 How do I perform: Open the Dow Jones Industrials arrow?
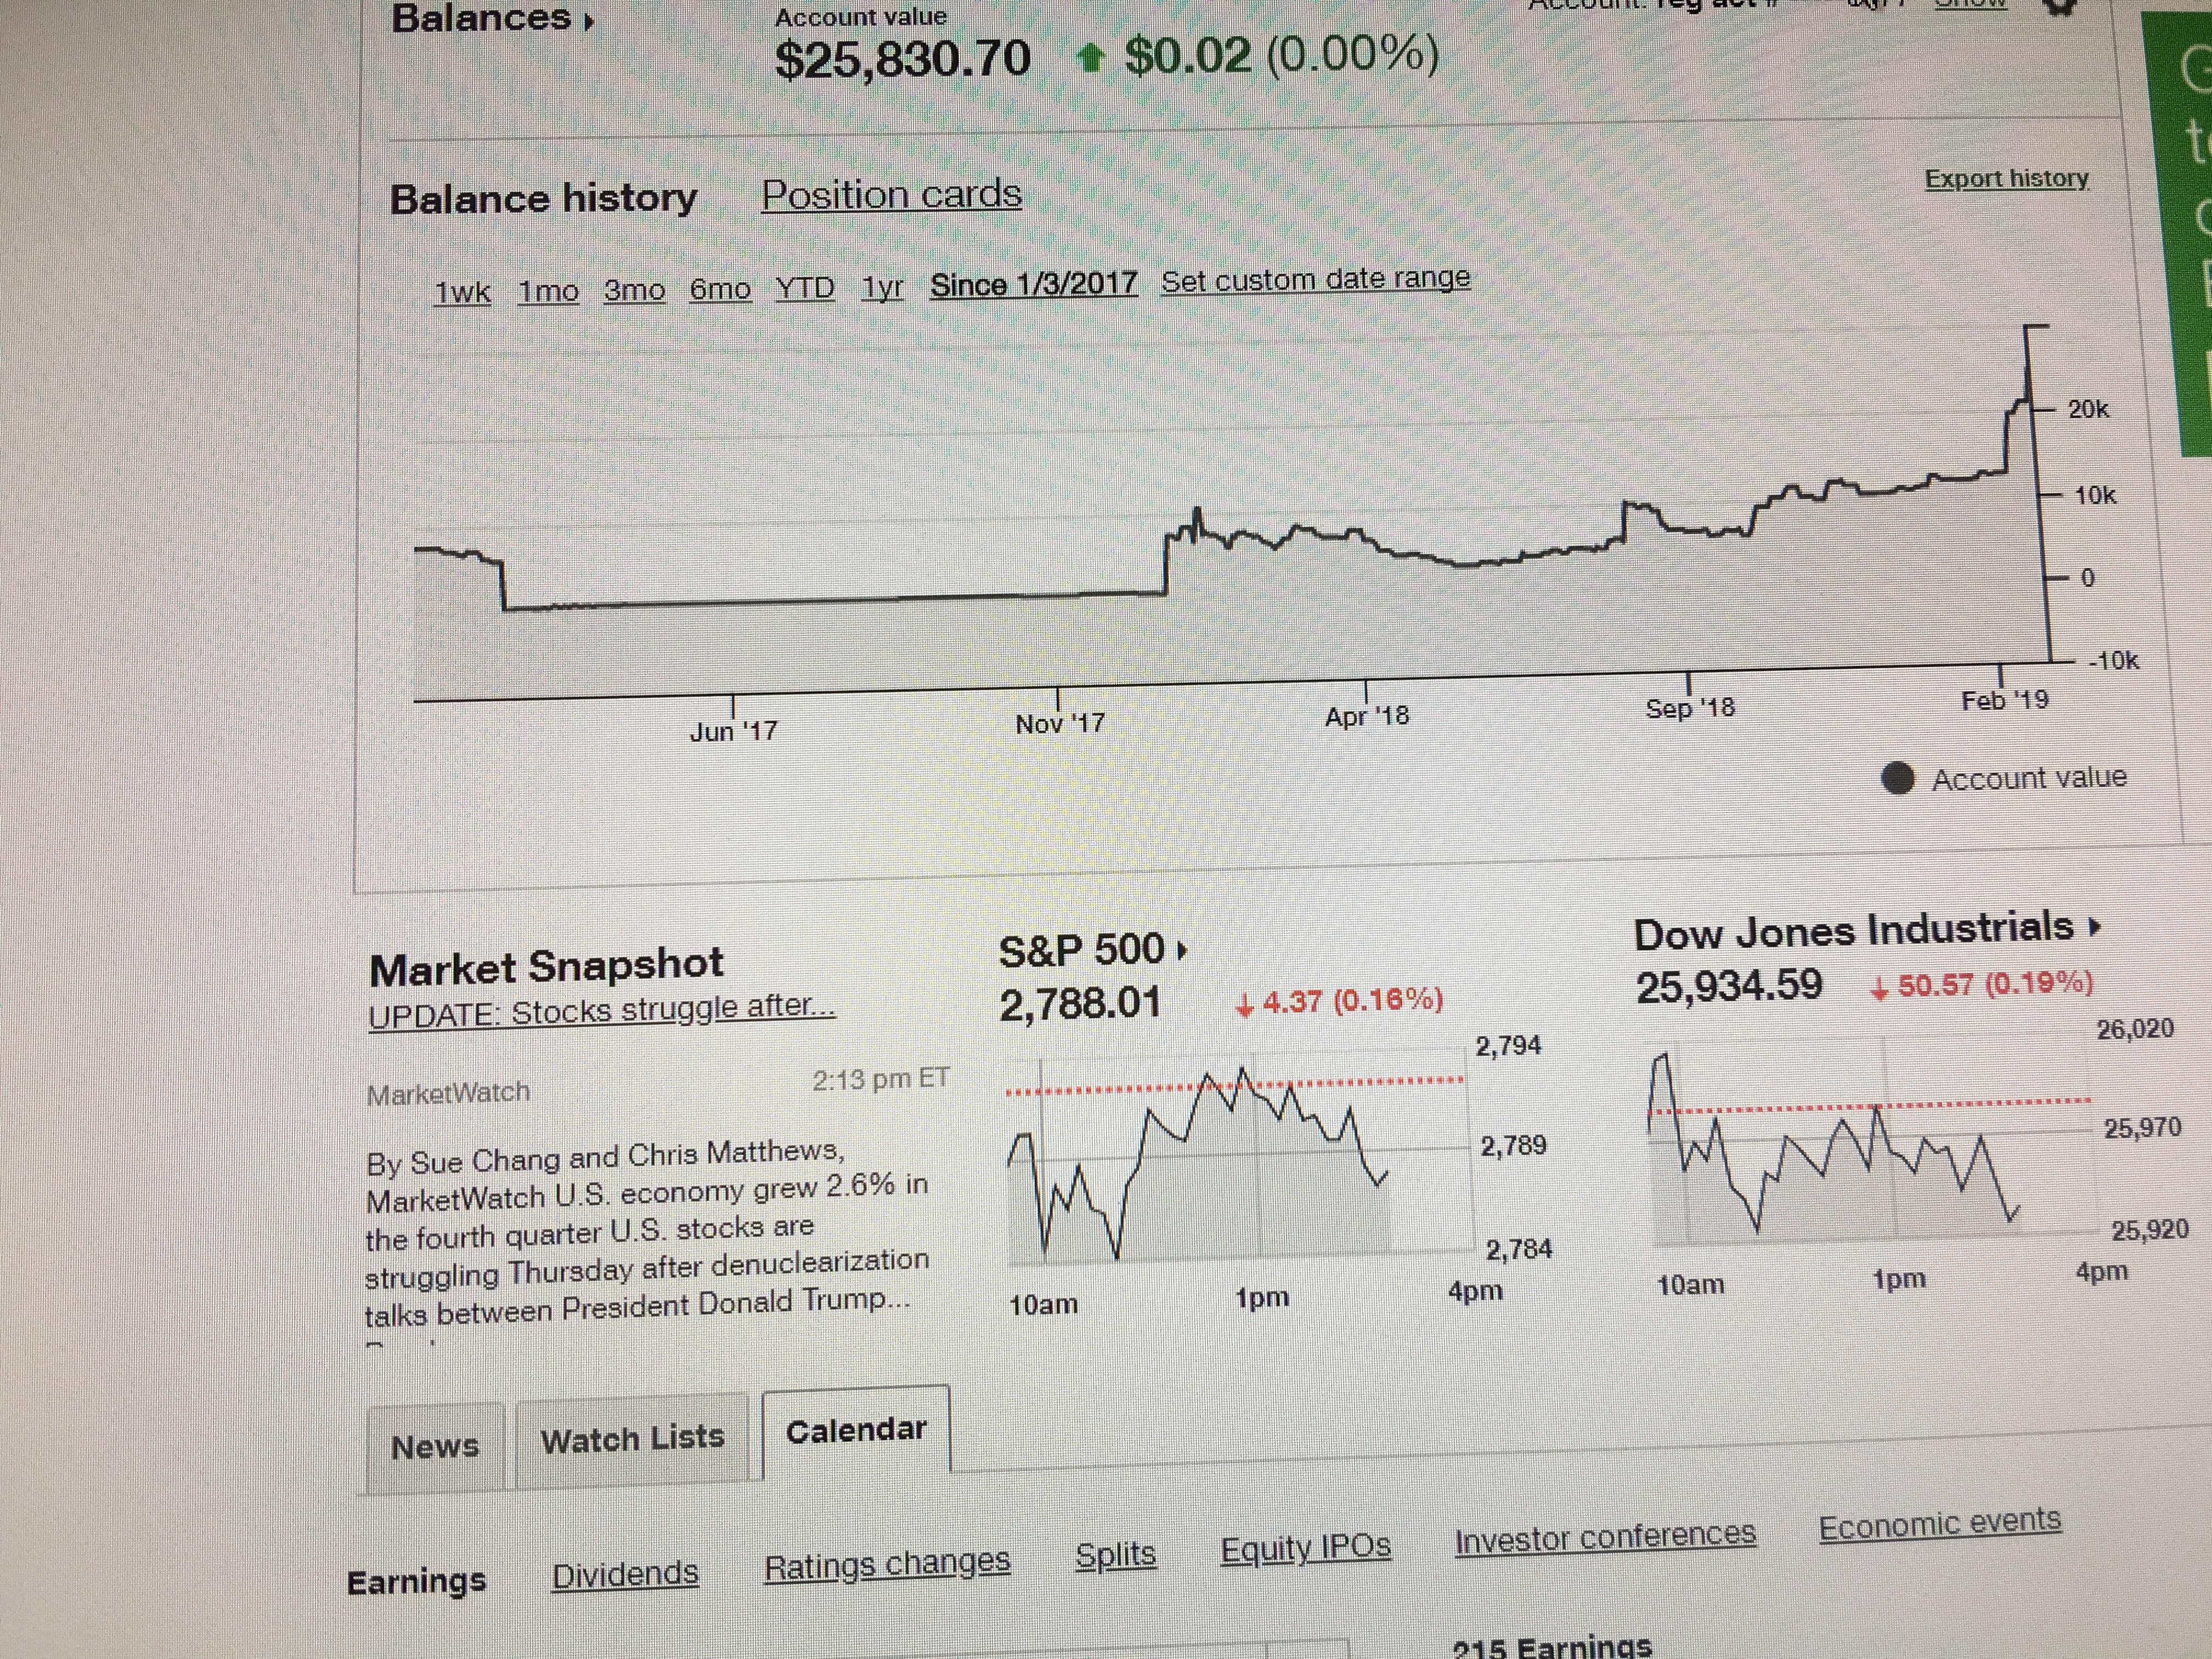tap(2094, 927)
